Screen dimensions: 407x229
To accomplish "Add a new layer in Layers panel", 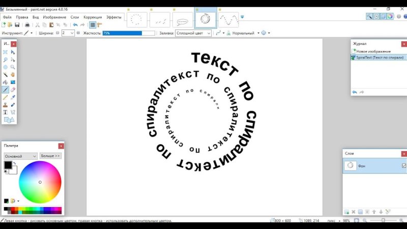I will (347, 212).
